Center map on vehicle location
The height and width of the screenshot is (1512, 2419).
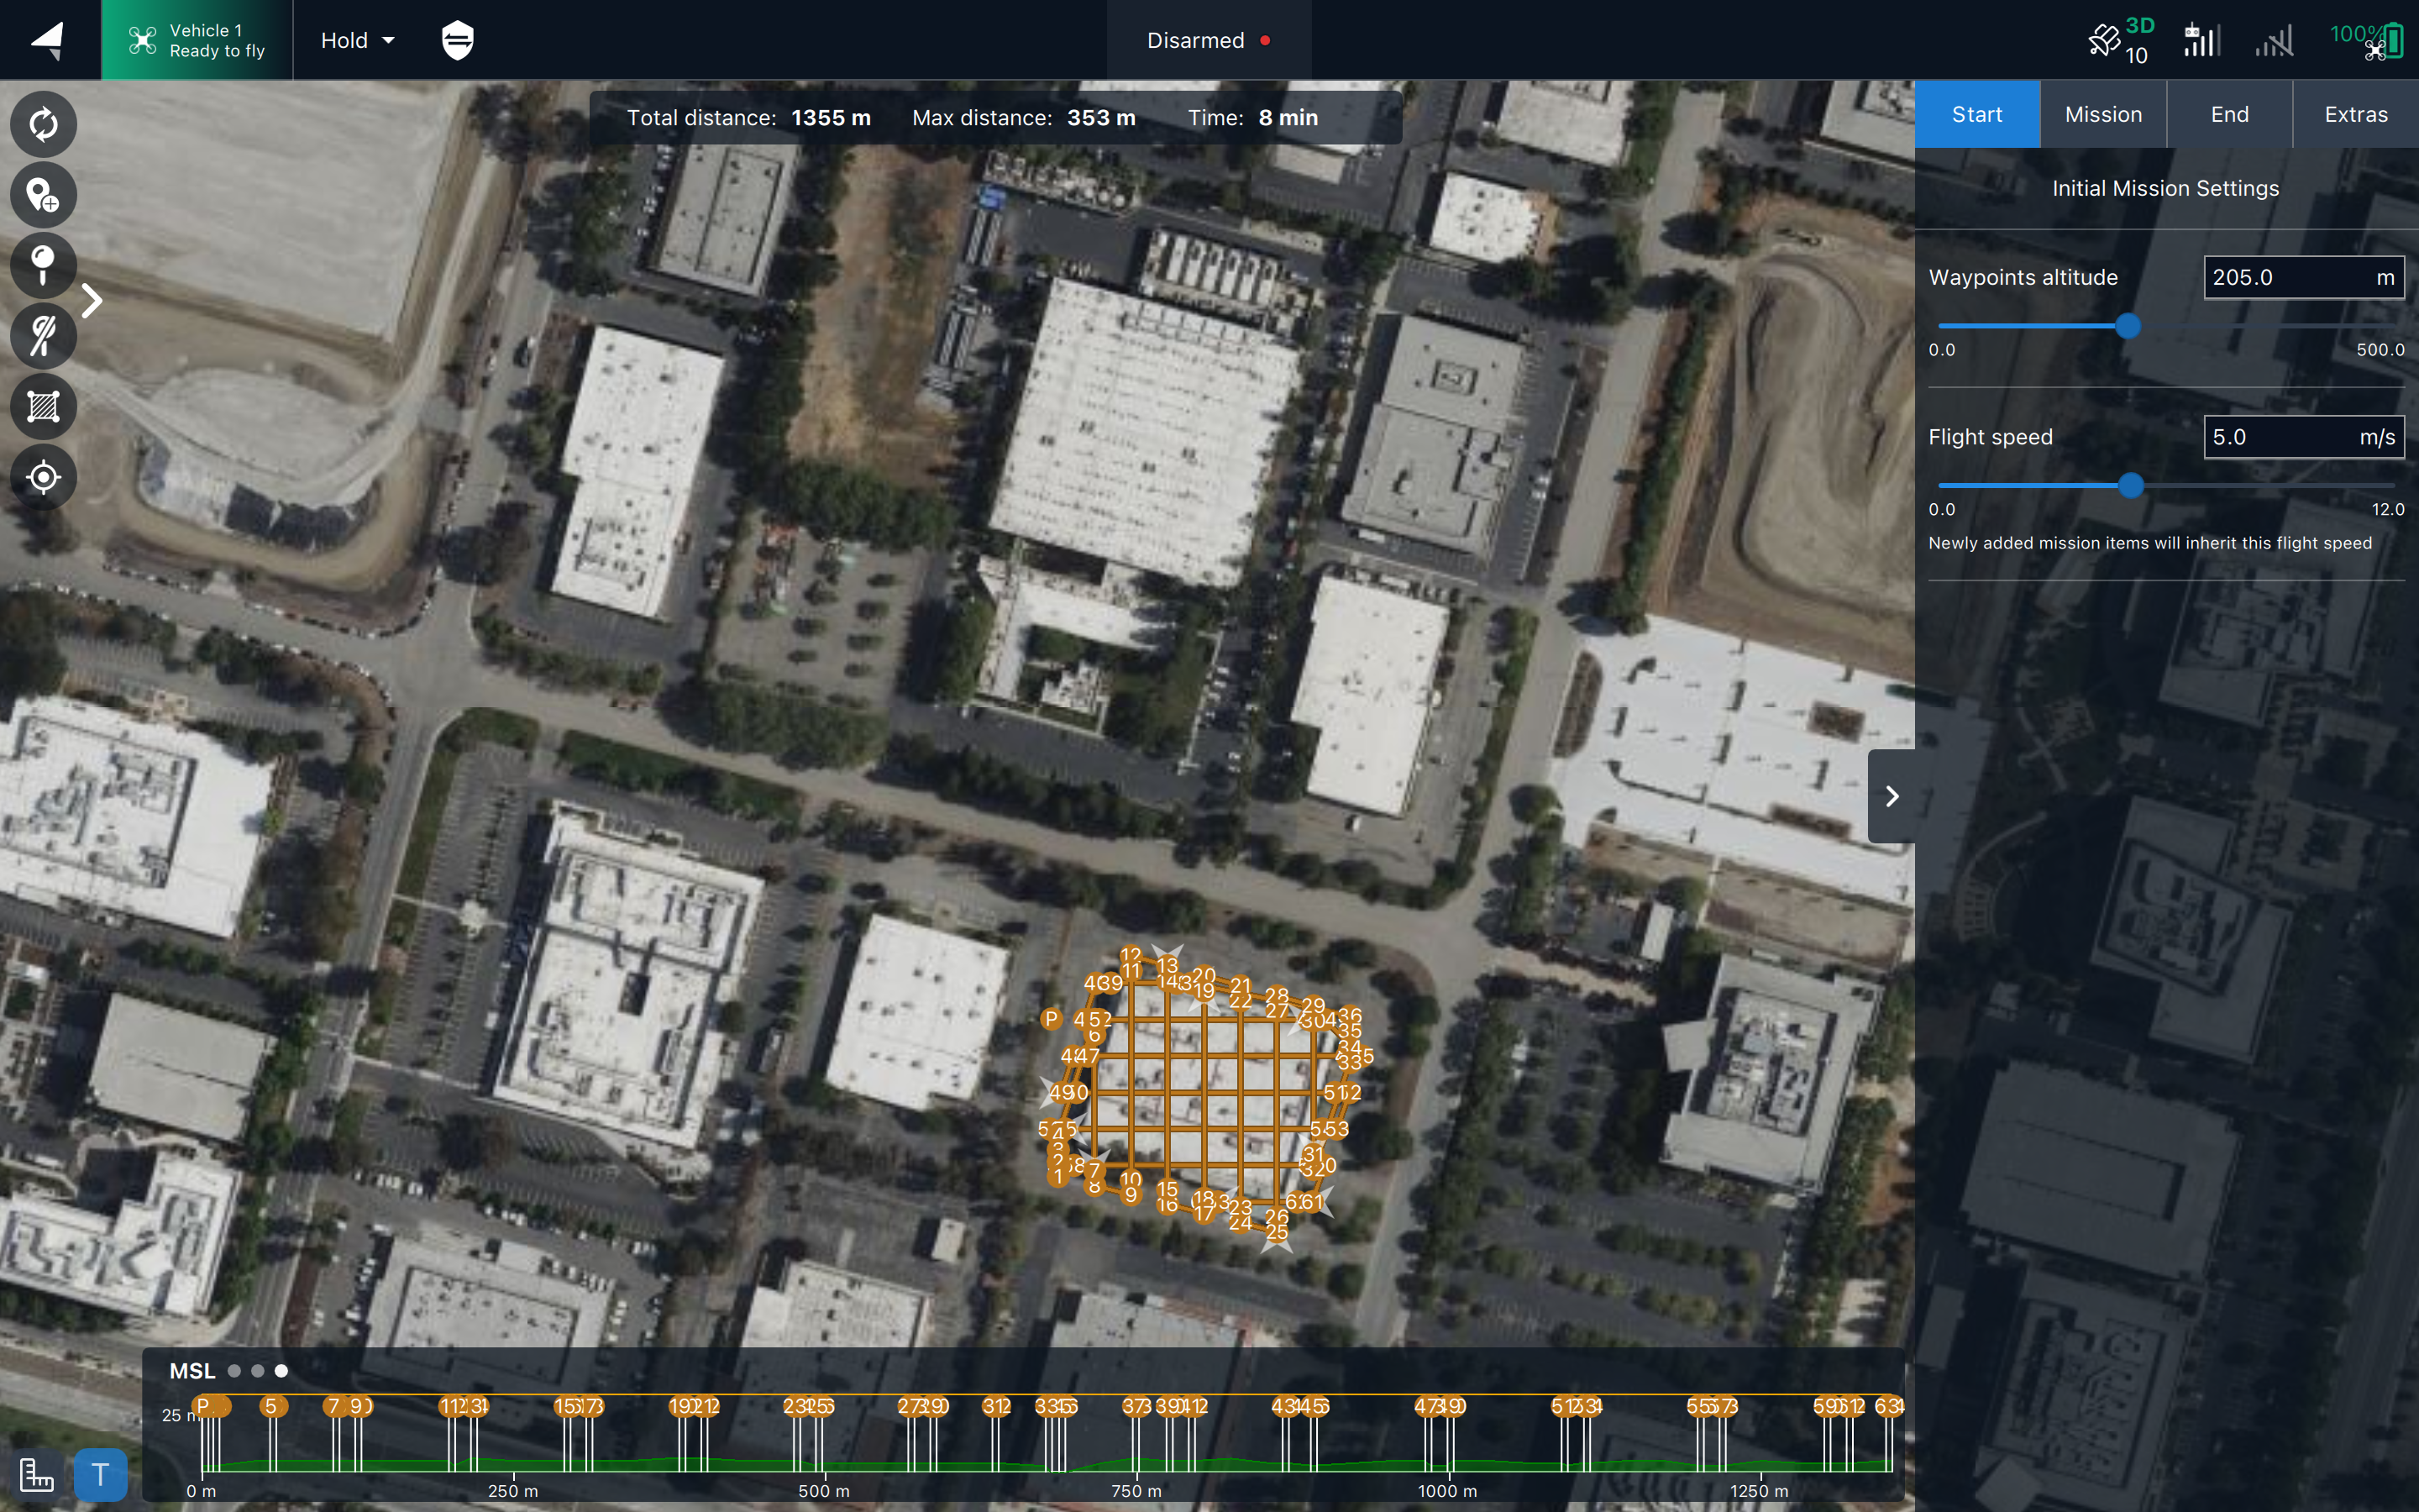coord(43,477)
